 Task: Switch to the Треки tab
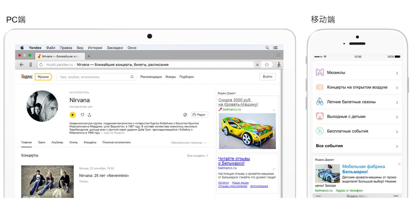(41, 142)
